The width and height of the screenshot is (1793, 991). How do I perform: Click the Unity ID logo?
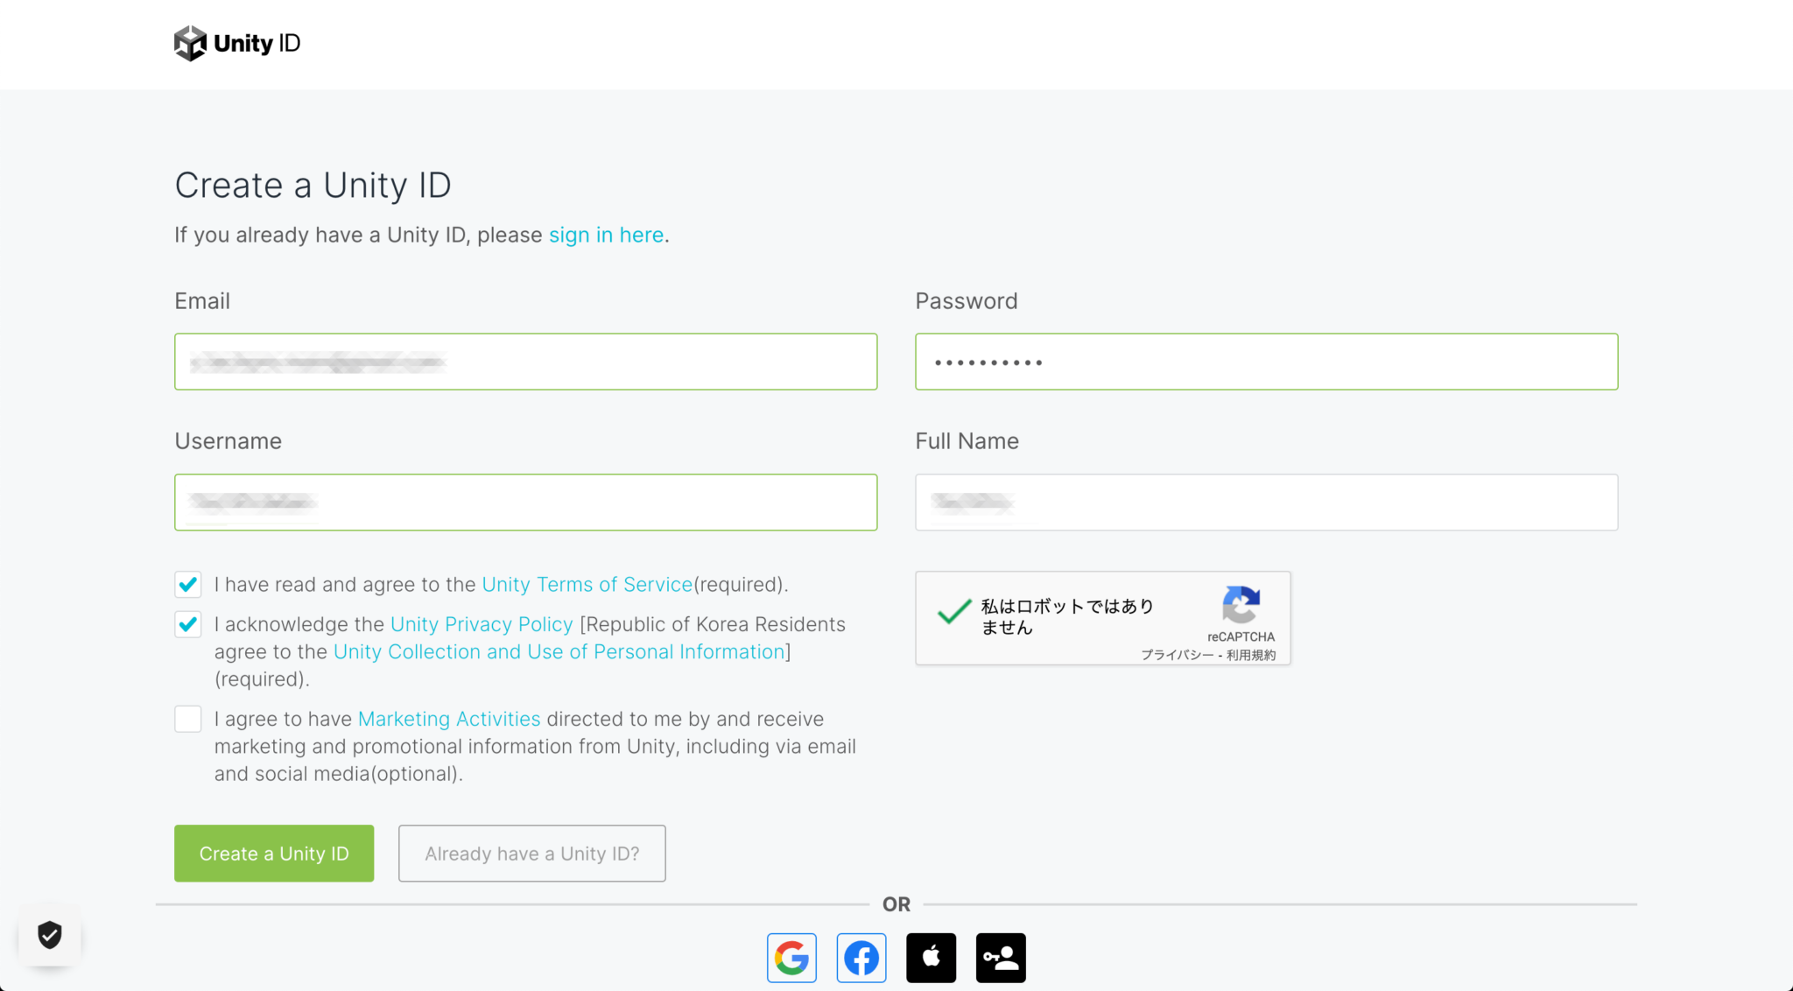pyautogui.click(x=236, y=43)
